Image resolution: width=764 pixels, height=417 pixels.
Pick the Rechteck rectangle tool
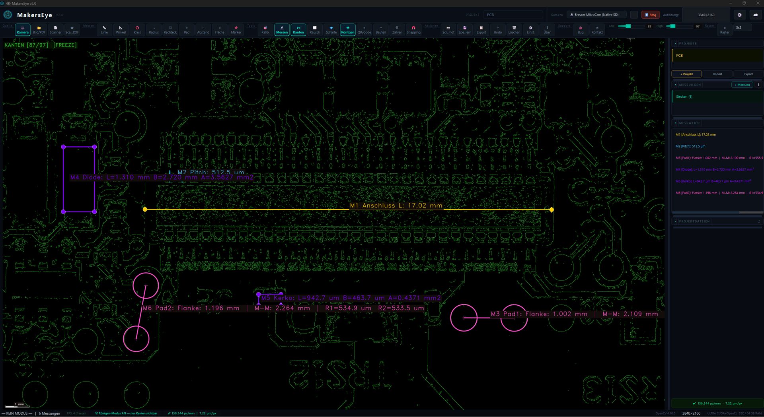pyautogui.click(x=170, y=30)
